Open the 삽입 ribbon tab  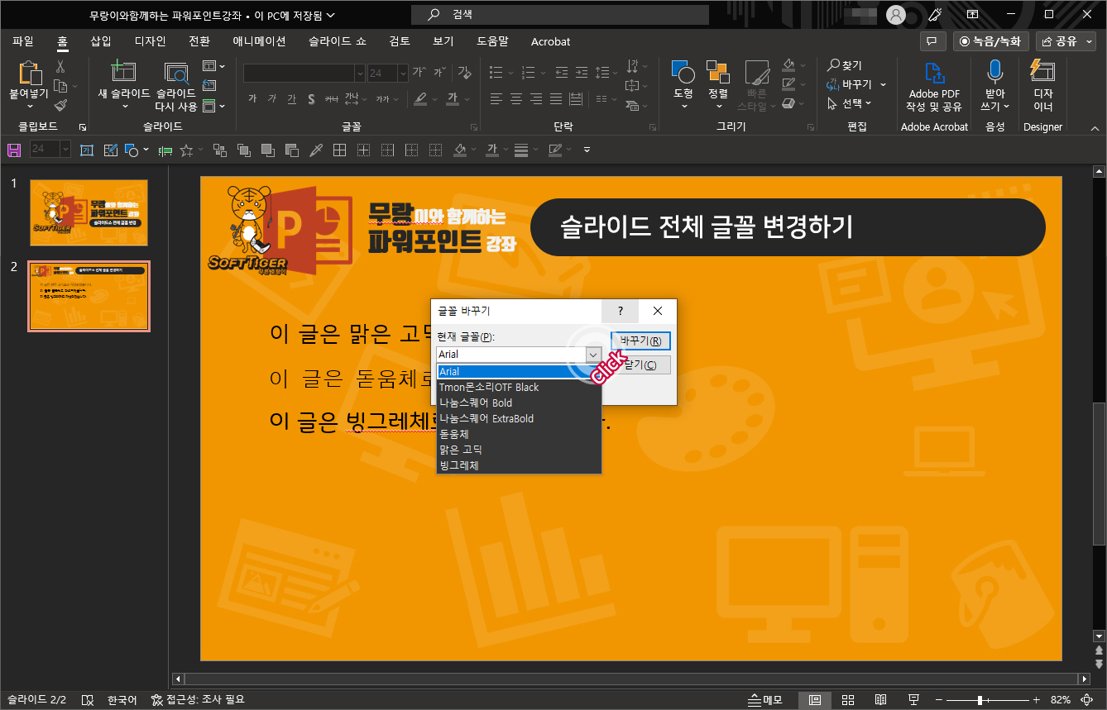pos(100,41)
